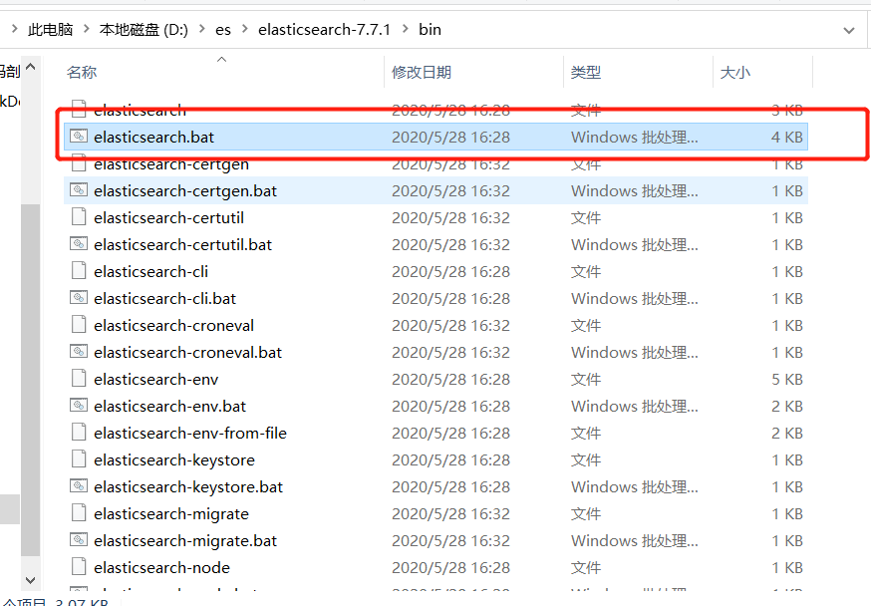The image size is (871, 606).
Task: Select the elasticsearch-cli.bat file name
Action: [165, 299]
